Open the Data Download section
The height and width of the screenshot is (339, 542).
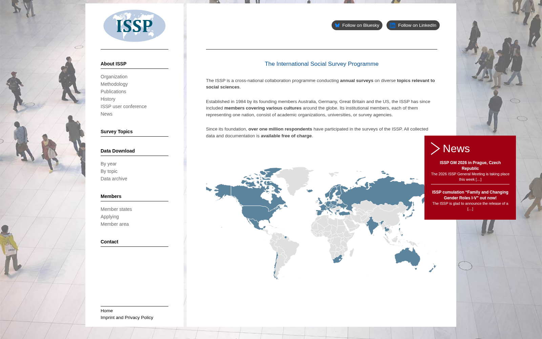tap(118, 151)
